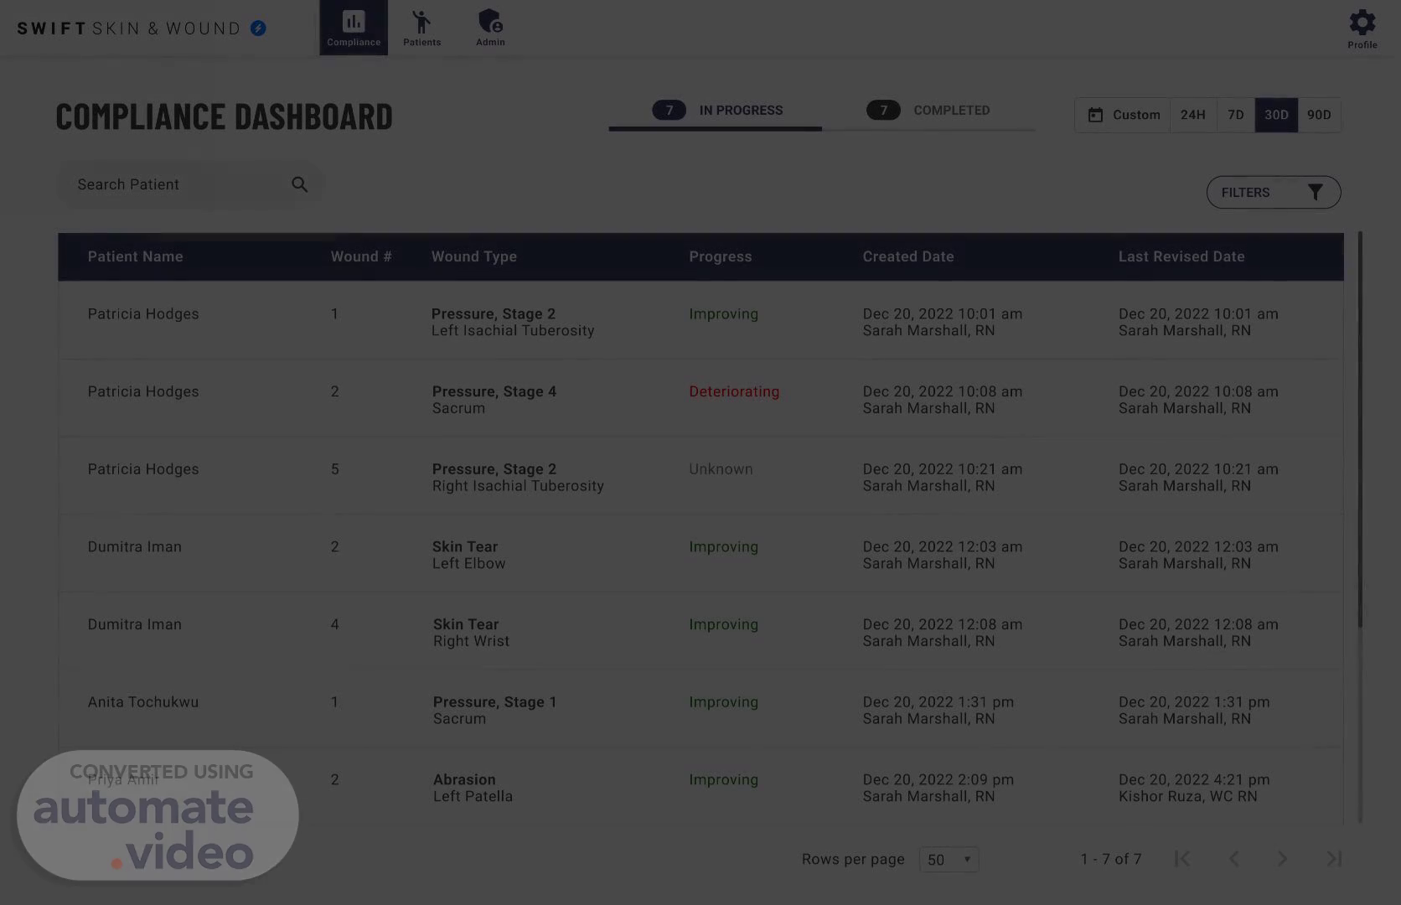
Task: Open the Compliance section icon
Action: (x=354, y=23)
